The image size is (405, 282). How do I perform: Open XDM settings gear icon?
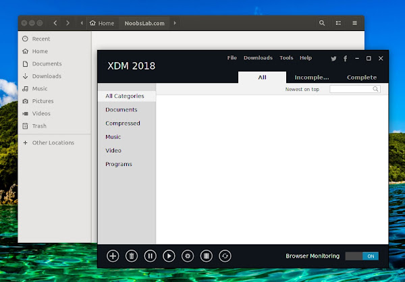point(188,256)
